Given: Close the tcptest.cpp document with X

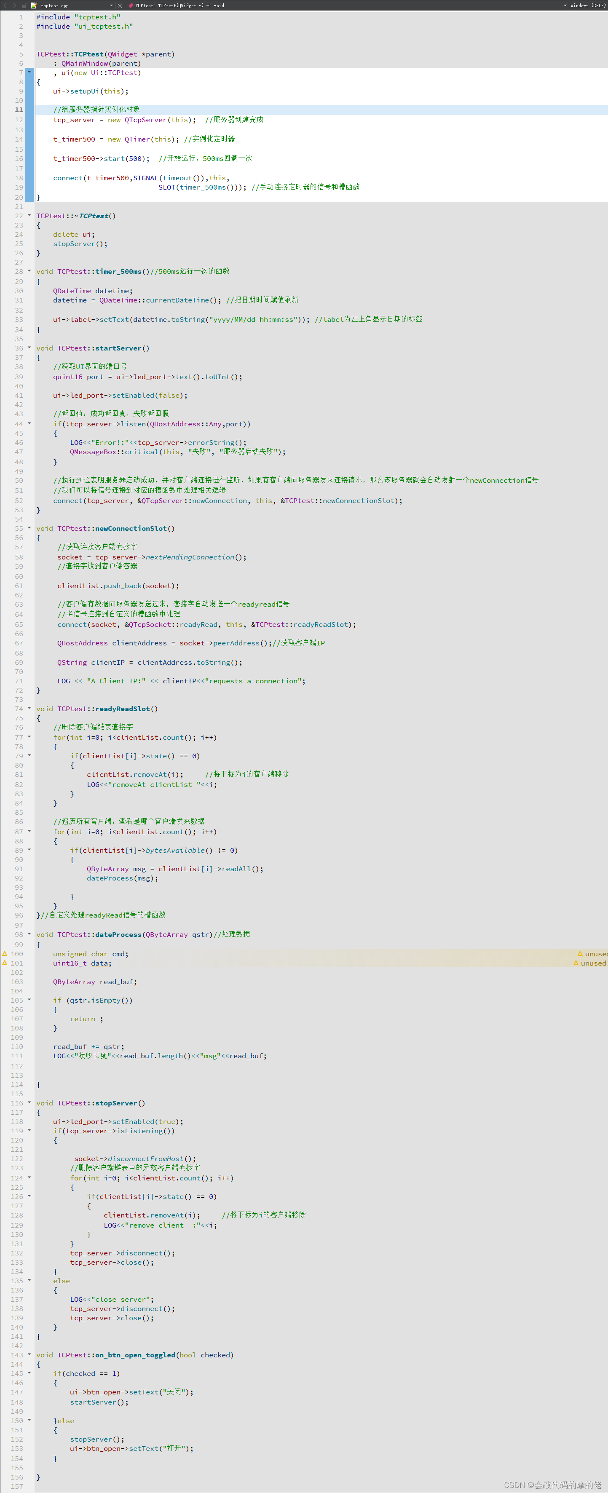Looking at the screenshot, I should (x=119, y=5).
